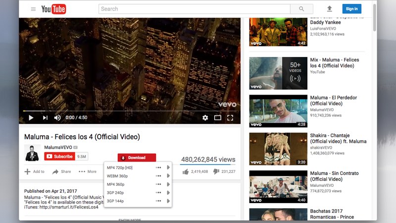Play the video

[31, 117]
